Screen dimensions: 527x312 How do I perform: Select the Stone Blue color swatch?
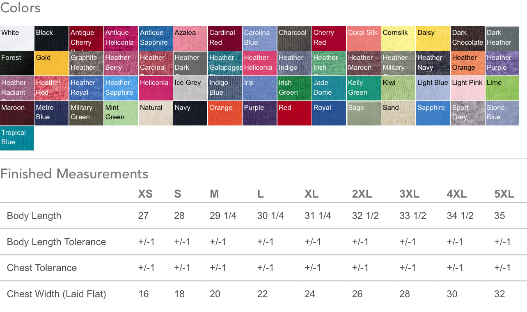click(502, 114)
